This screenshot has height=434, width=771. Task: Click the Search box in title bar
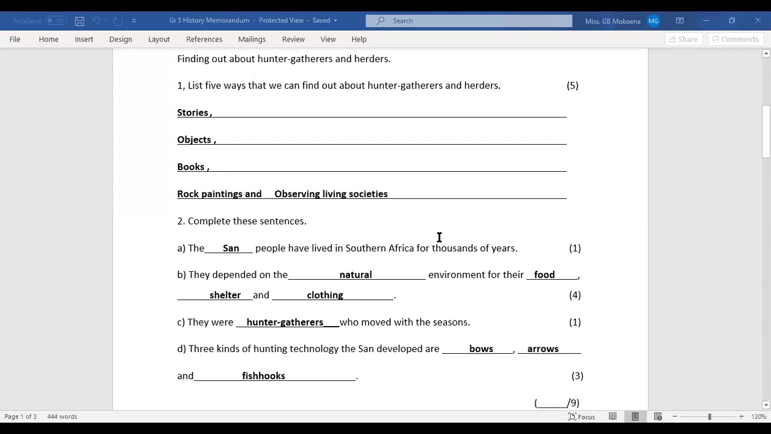click(469, 20)
